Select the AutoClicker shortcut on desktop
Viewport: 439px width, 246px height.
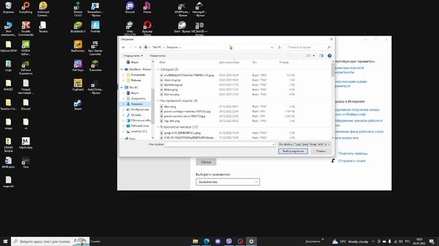[x=95, y=87]
